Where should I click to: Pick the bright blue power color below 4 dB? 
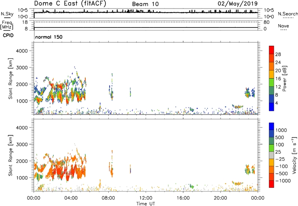[272, 107]
